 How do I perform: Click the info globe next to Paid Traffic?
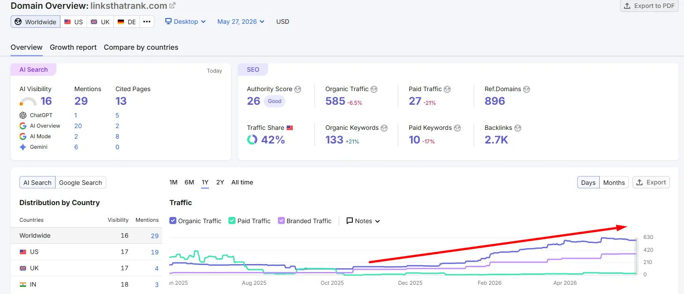447,89
